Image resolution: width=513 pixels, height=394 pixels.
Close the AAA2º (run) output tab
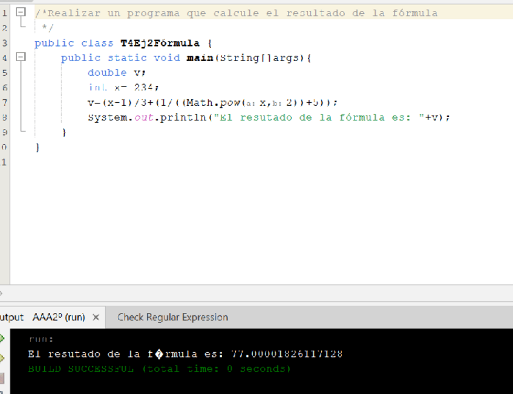(96, 317)
